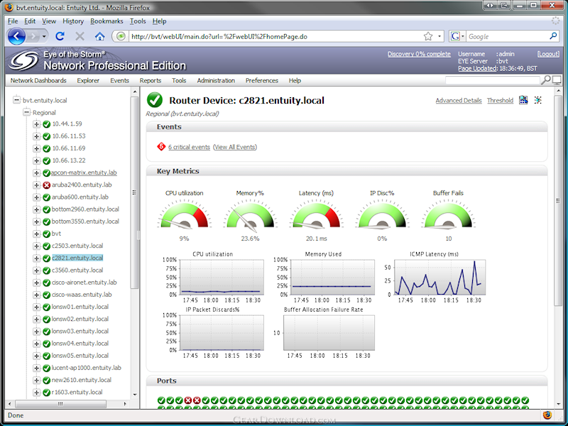The height and width of the screenshot is (426, 568).
Task: Click the Firefox icon in status bar
Action: point(547,415)
